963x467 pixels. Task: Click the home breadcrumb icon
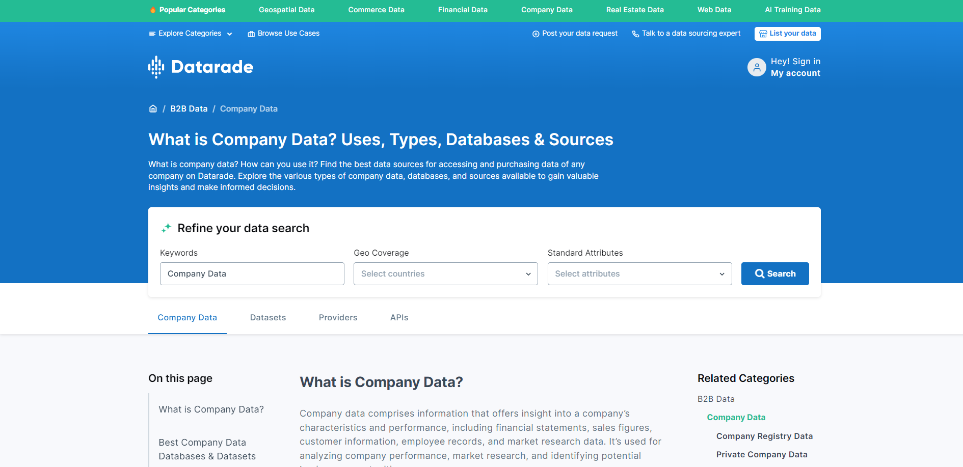click(x=153, y=108)
